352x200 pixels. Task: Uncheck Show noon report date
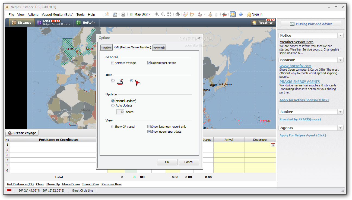[x=149, y=132]
